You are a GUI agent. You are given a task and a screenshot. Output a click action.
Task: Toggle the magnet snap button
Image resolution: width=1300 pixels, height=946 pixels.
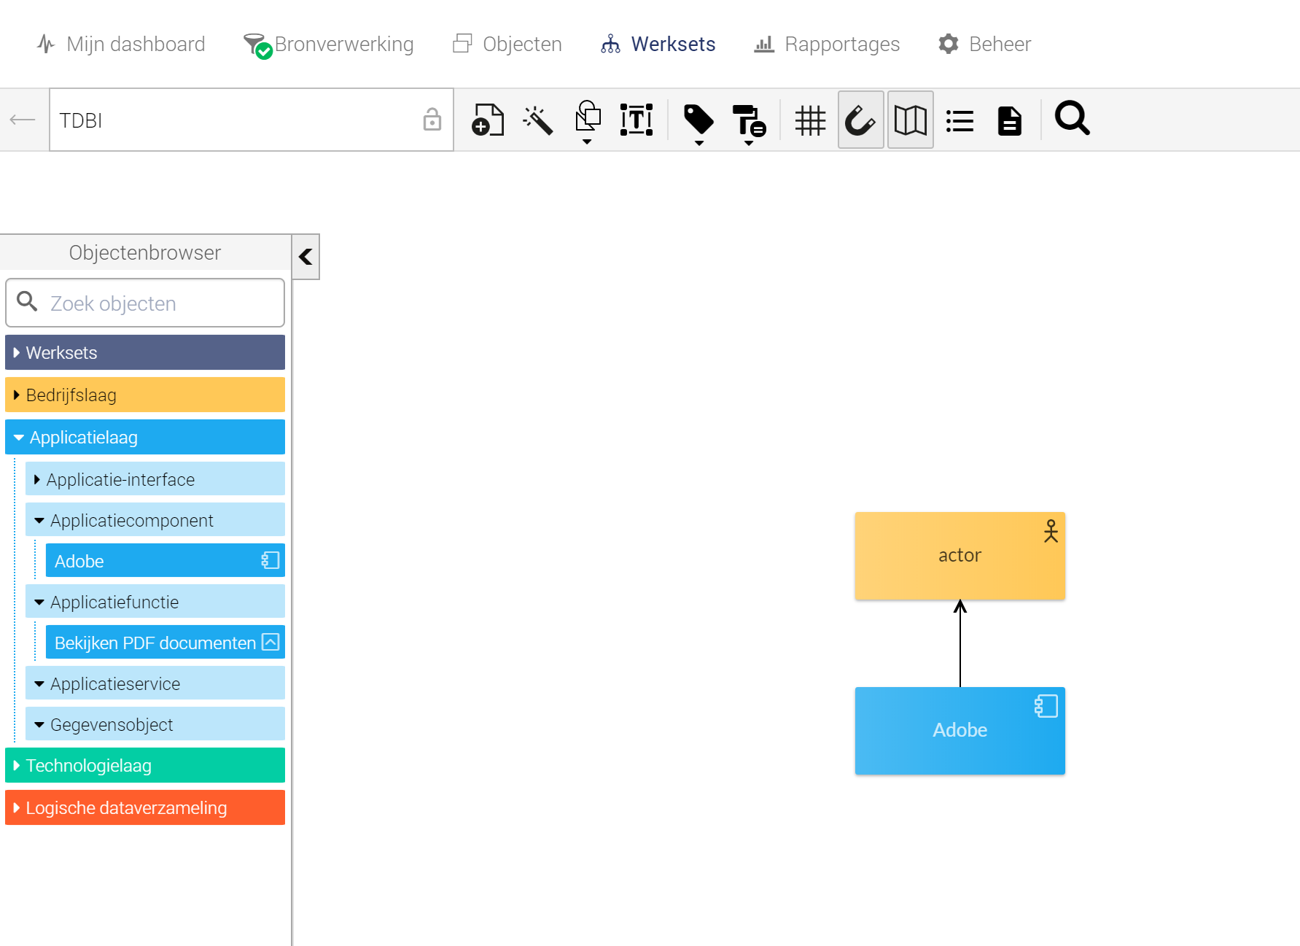coord(860,120)
